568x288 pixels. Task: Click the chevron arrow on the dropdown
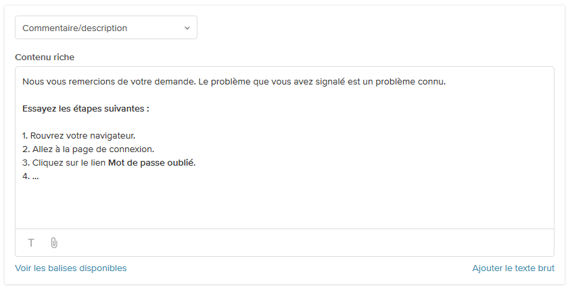click(x=187, y=28)
